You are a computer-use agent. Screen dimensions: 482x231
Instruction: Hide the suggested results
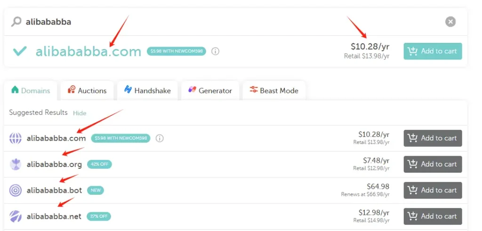[80, 113]
